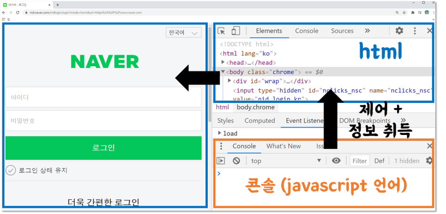The height and width of the screenshot is (214, 446).
Task: Click the address bar URL
Action: click(85, 12)
